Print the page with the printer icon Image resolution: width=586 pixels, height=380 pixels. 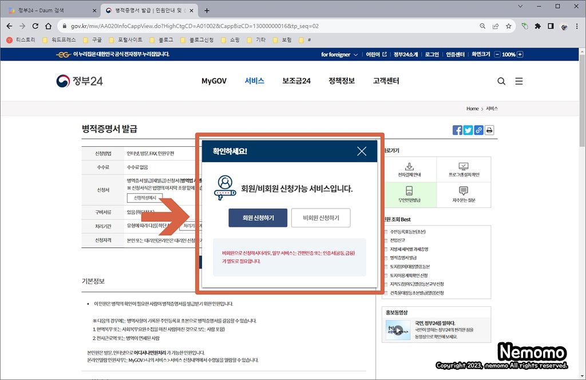489,130
